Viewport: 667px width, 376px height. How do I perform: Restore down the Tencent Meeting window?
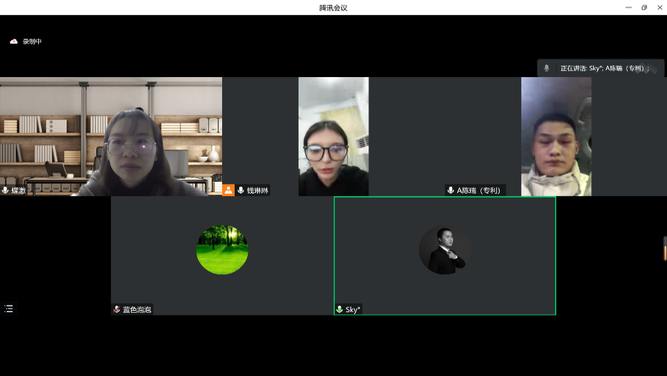(644, 7)
